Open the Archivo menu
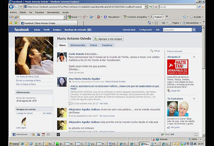Viewport: 214px width, 146px height. click(13, 12)
